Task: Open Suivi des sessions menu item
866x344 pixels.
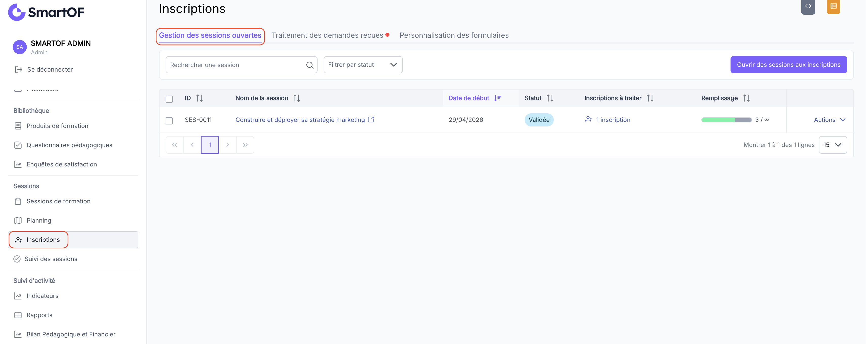Action: pos(73,259)
